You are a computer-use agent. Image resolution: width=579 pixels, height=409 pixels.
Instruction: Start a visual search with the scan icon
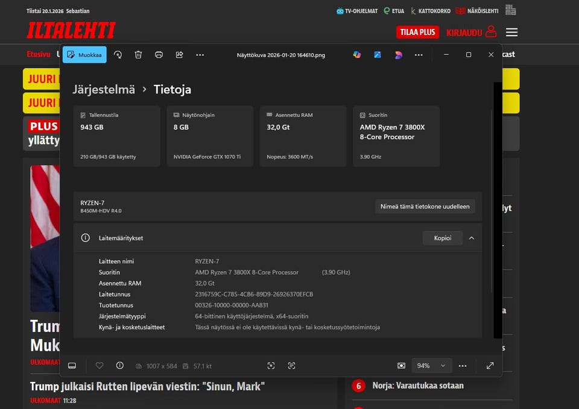271,366
